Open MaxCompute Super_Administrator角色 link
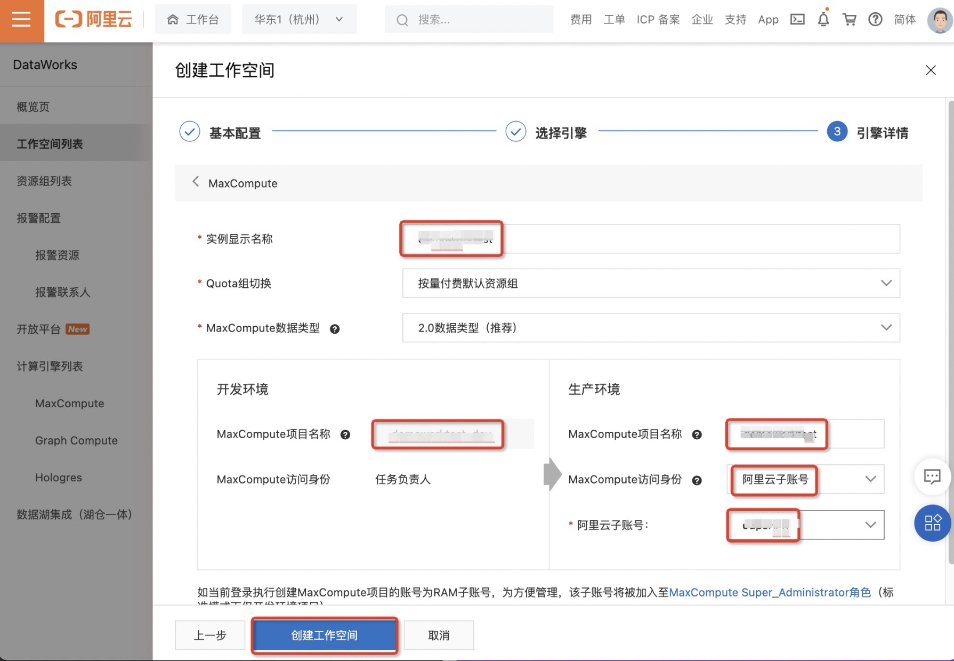 770,592
